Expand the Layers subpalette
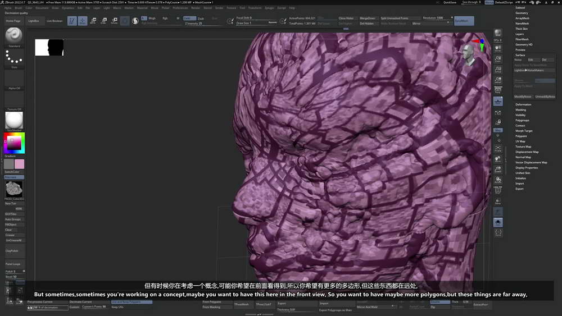The image size is (562, 316). [x=520, y=34]
